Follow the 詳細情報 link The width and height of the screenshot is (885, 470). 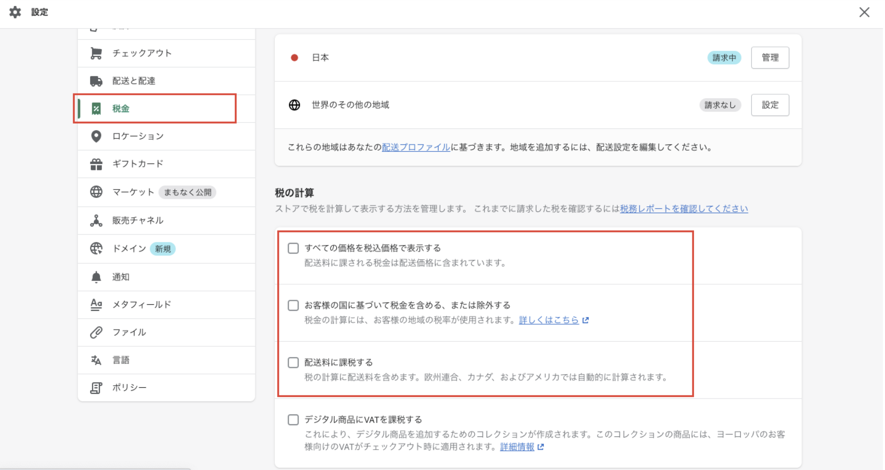(517, 447)
